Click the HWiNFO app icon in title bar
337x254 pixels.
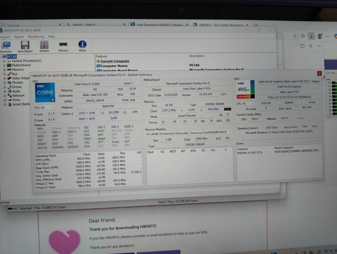pos(1,31)
